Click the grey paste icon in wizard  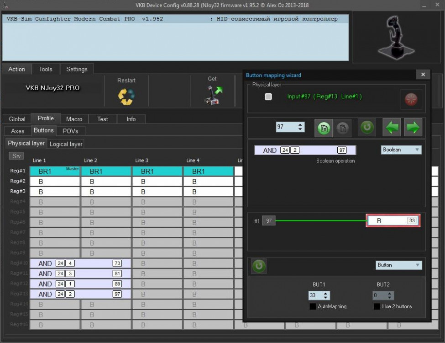[343, 128]
